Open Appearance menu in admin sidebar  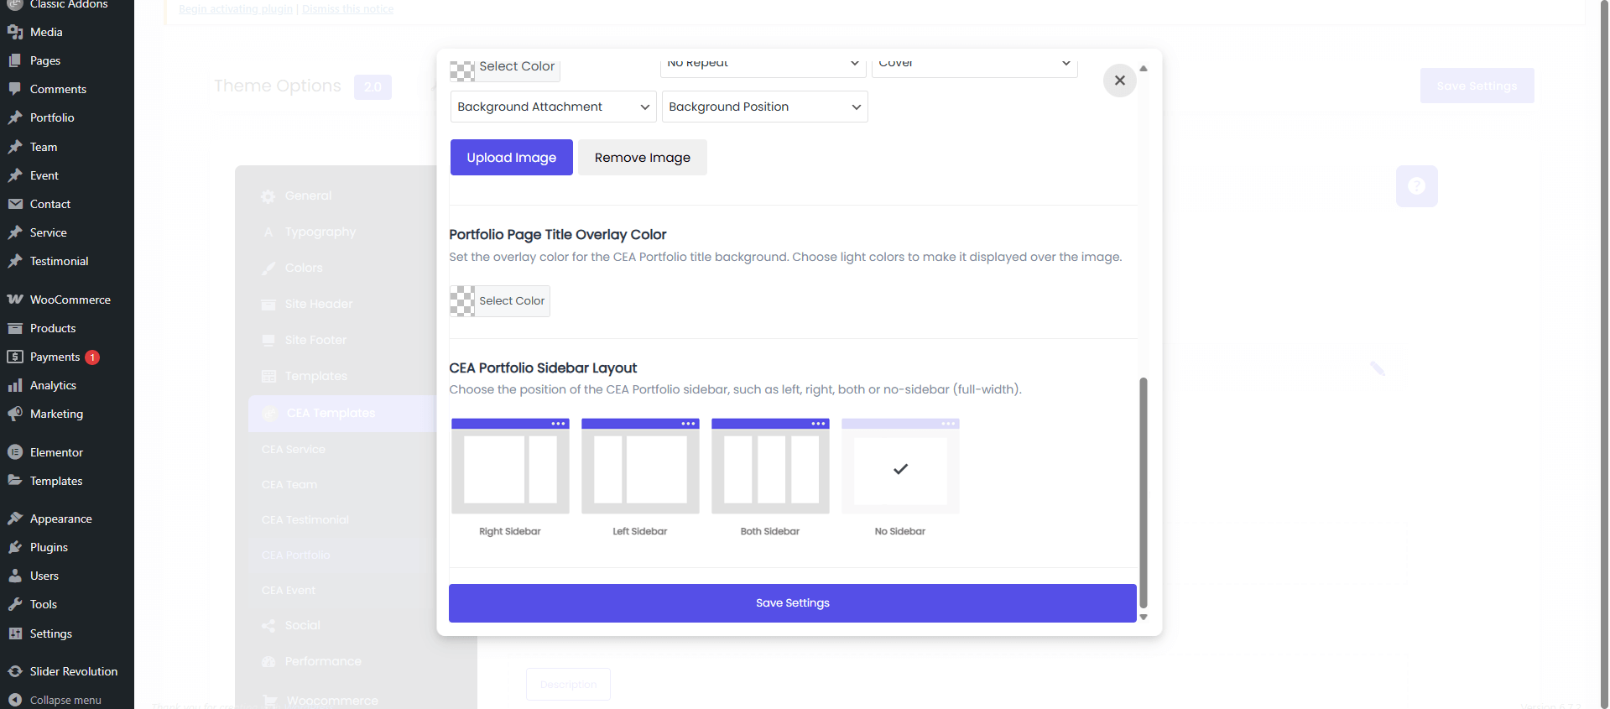pyautogui.click(x=60, y=519)
